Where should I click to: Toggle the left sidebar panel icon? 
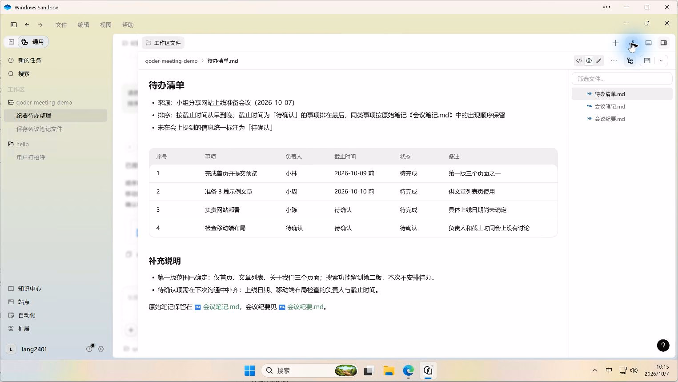[13, 25]
